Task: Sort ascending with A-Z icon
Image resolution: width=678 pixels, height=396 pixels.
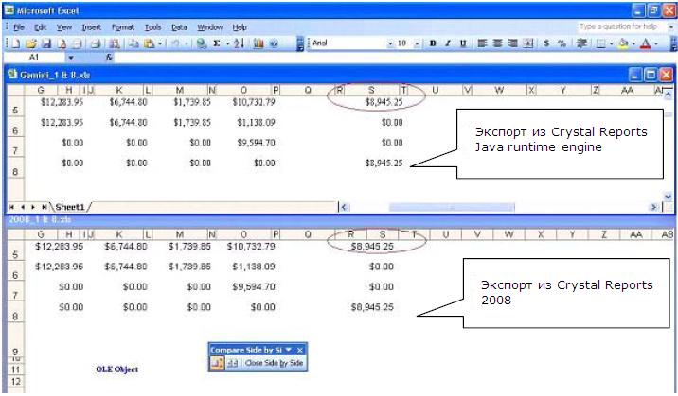Action: click(x=240, y=43)
